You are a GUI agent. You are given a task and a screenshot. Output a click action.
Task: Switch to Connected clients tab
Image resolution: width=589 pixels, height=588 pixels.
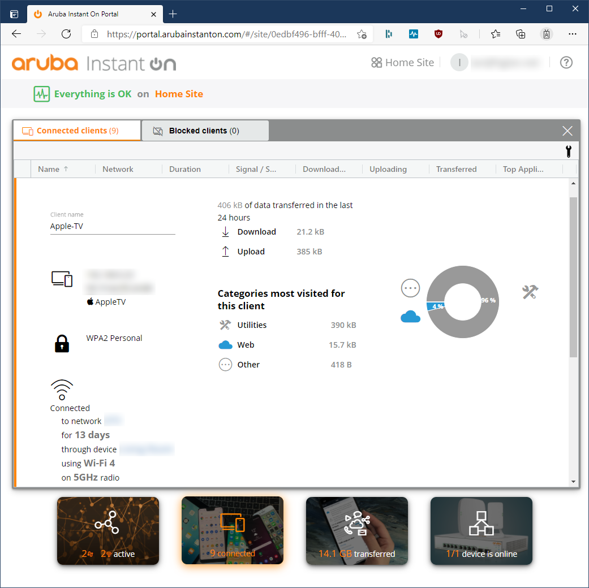click(77, 131)
